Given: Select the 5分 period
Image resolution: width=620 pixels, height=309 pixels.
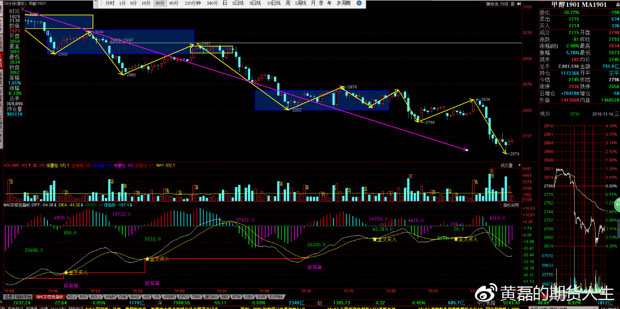Looking at the screenshot, I should coord(134,3).
